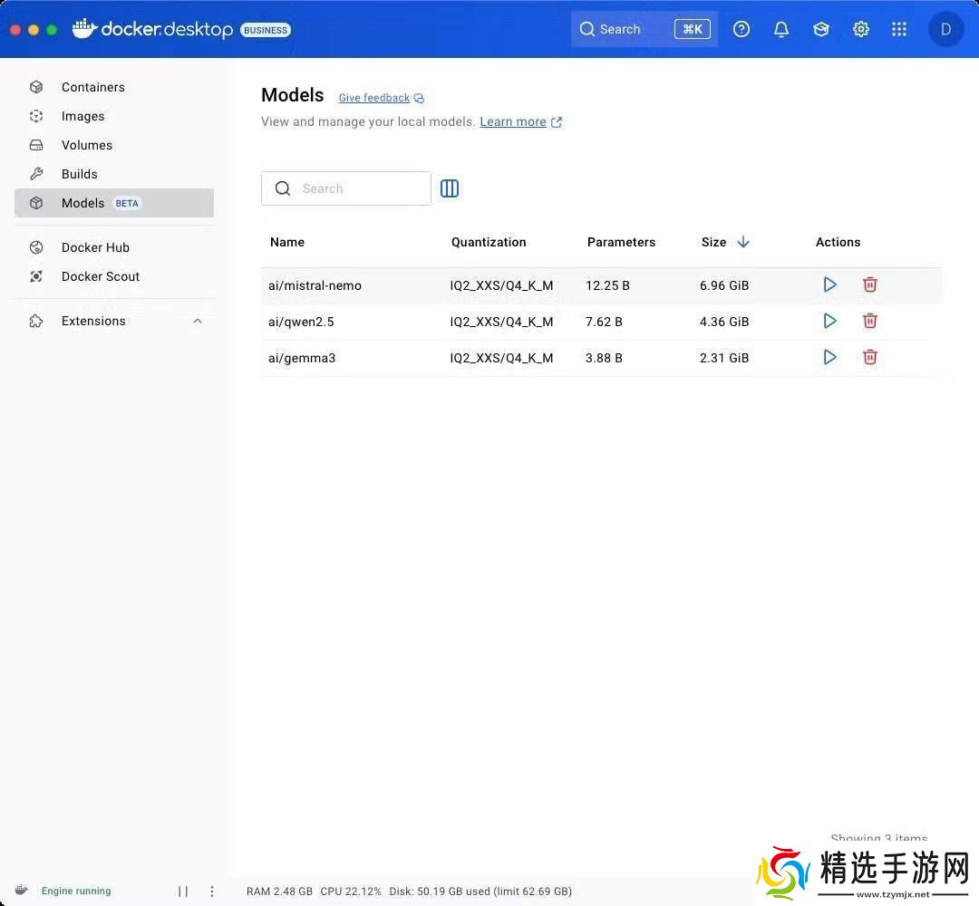Toggle sort direction on Size column
This screenshot has height=906, width=979.
point(743,242)
